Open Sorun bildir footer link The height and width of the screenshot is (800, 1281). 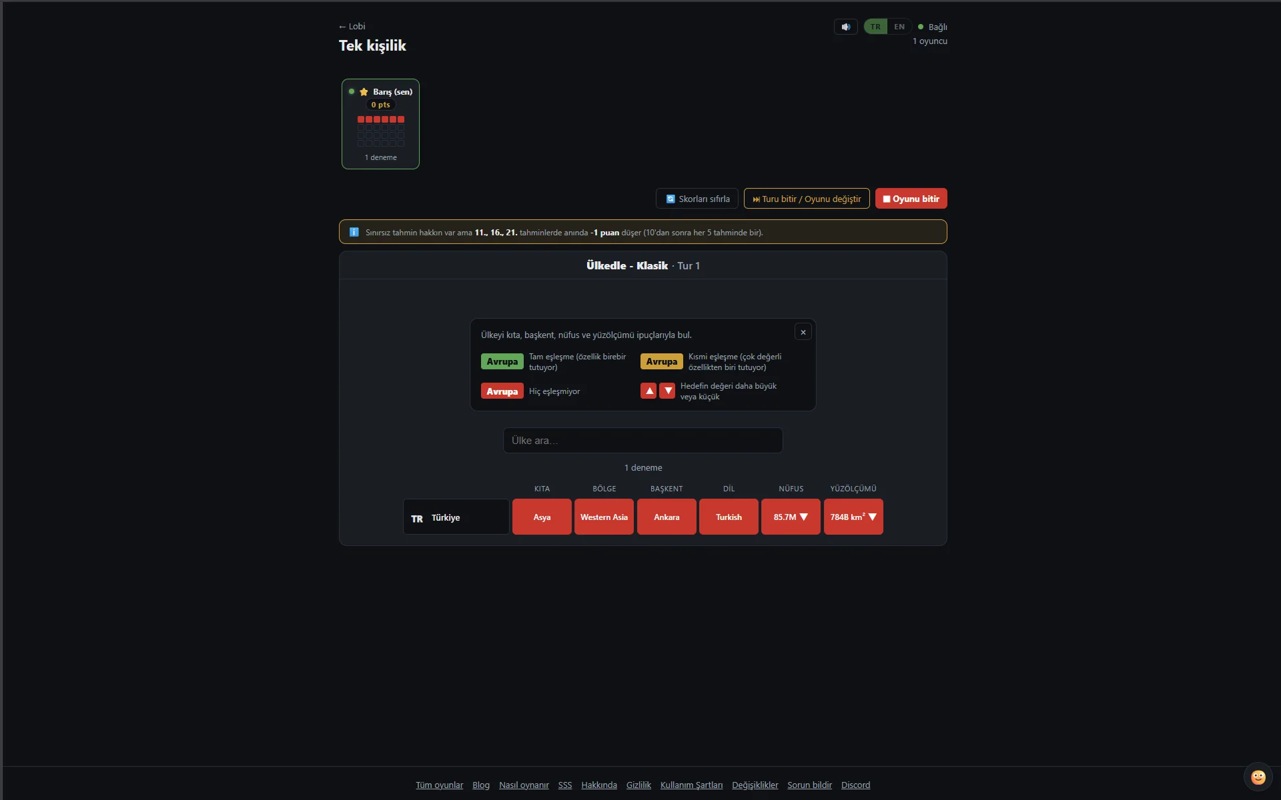coord(809,785)
